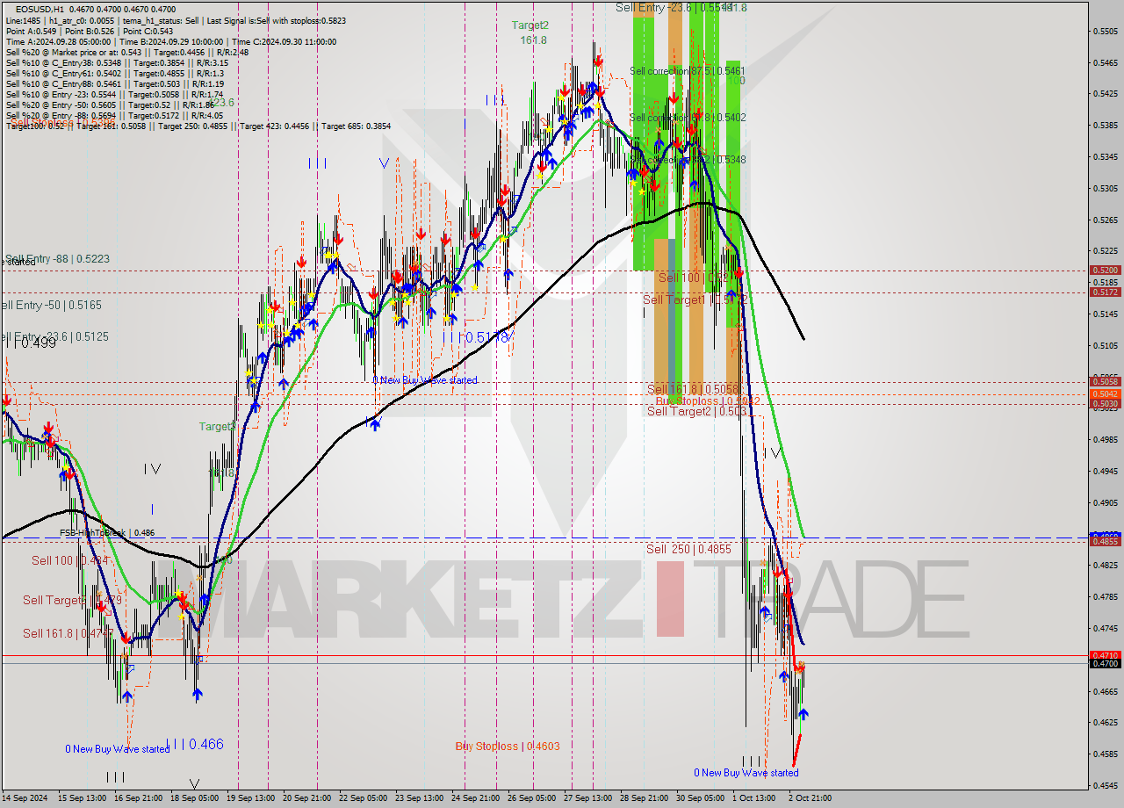
Task: Click the '30 Sep 05:00' time axis label
Action: (700, 798)
